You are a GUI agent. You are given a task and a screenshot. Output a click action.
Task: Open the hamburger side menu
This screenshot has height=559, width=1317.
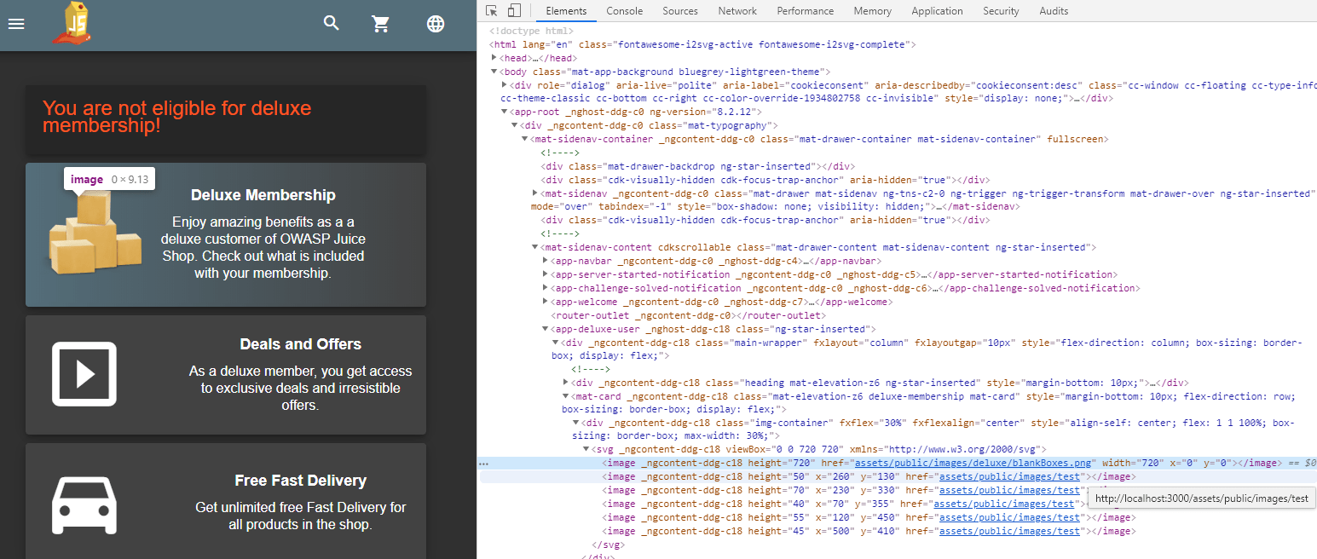[16, 24]
